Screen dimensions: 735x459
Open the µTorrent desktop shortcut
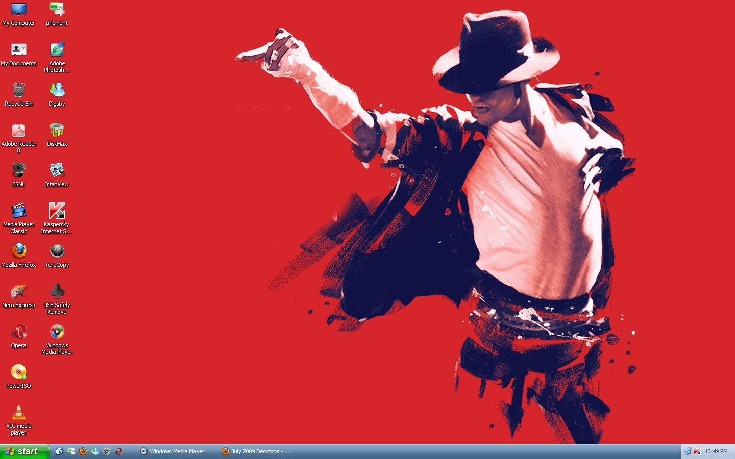coord(57,14)
